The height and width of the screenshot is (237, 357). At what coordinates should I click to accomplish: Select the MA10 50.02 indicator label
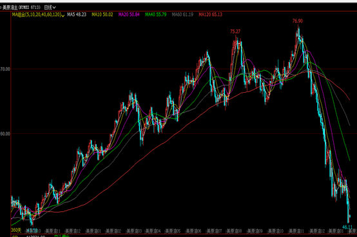click(x=102, y=15)
